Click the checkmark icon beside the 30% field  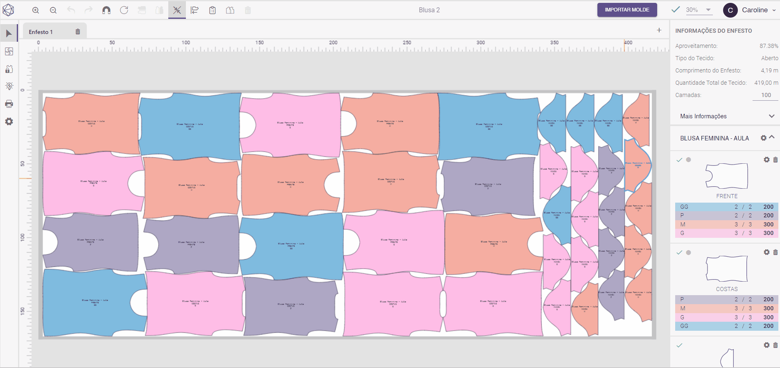676,9
